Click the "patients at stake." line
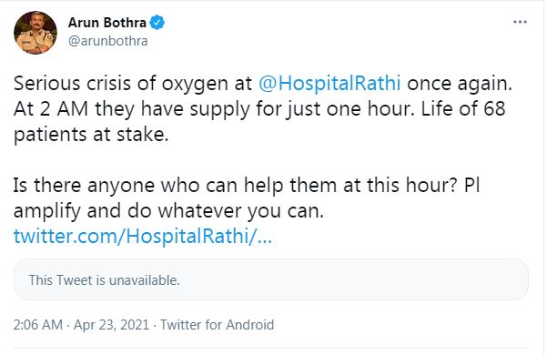Screen dimensions: 547x355 (x=91, y=135)
